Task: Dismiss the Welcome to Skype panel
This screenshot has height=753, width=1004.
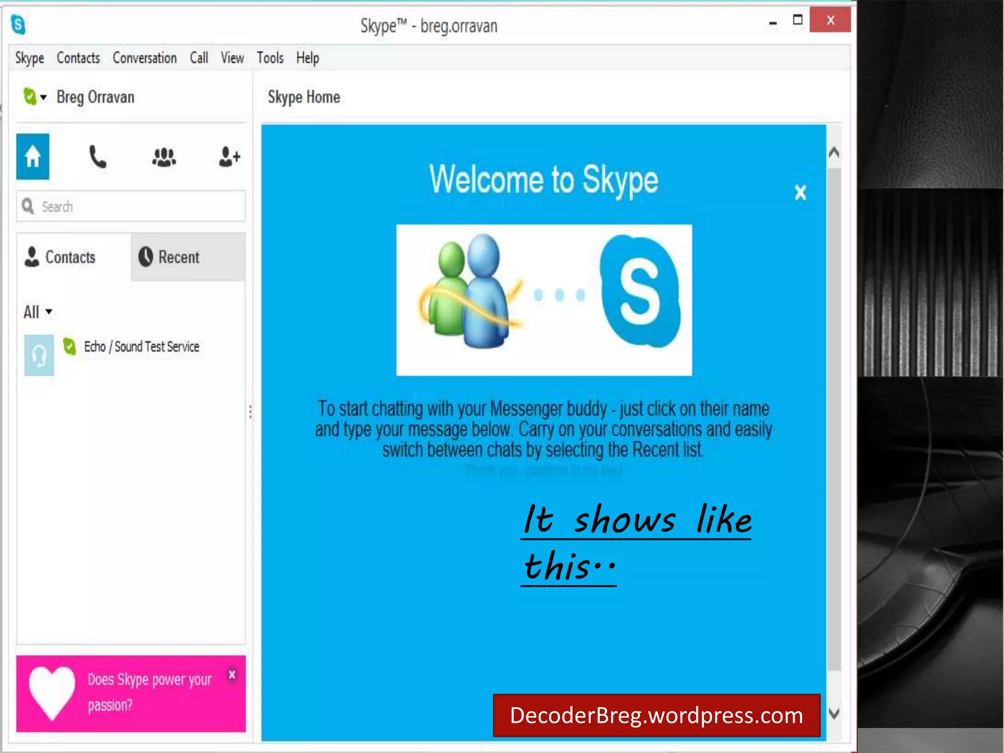Action: click(800, 192)
